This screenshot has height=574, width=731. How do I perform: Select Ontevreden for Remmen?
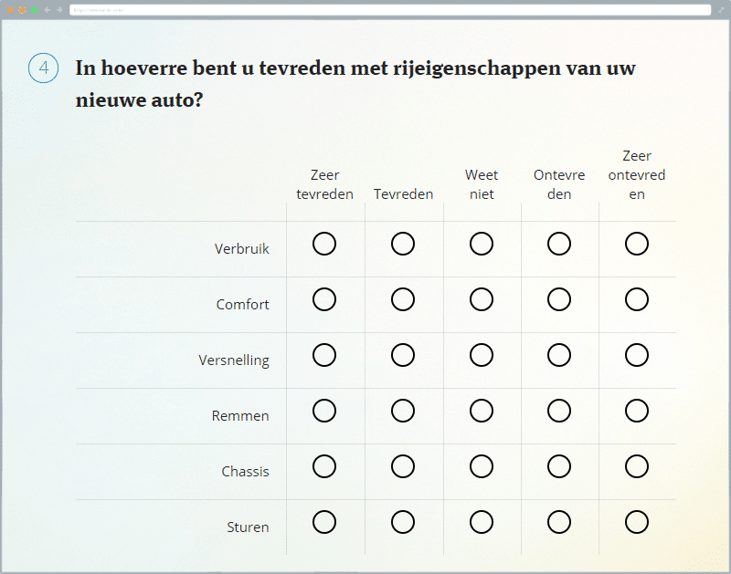[x=559, y=411]
